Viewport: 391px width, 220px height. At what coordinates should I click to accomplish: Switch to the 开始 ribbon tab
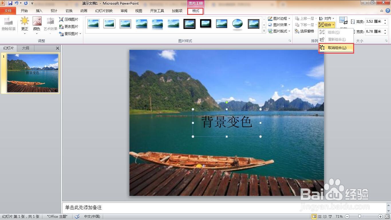pyautogui.click(x=24, y=11)
